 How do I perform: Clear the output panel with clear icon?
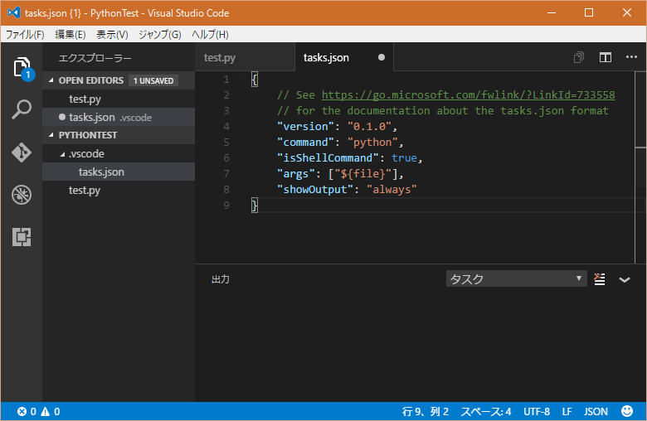click(600, 279)
